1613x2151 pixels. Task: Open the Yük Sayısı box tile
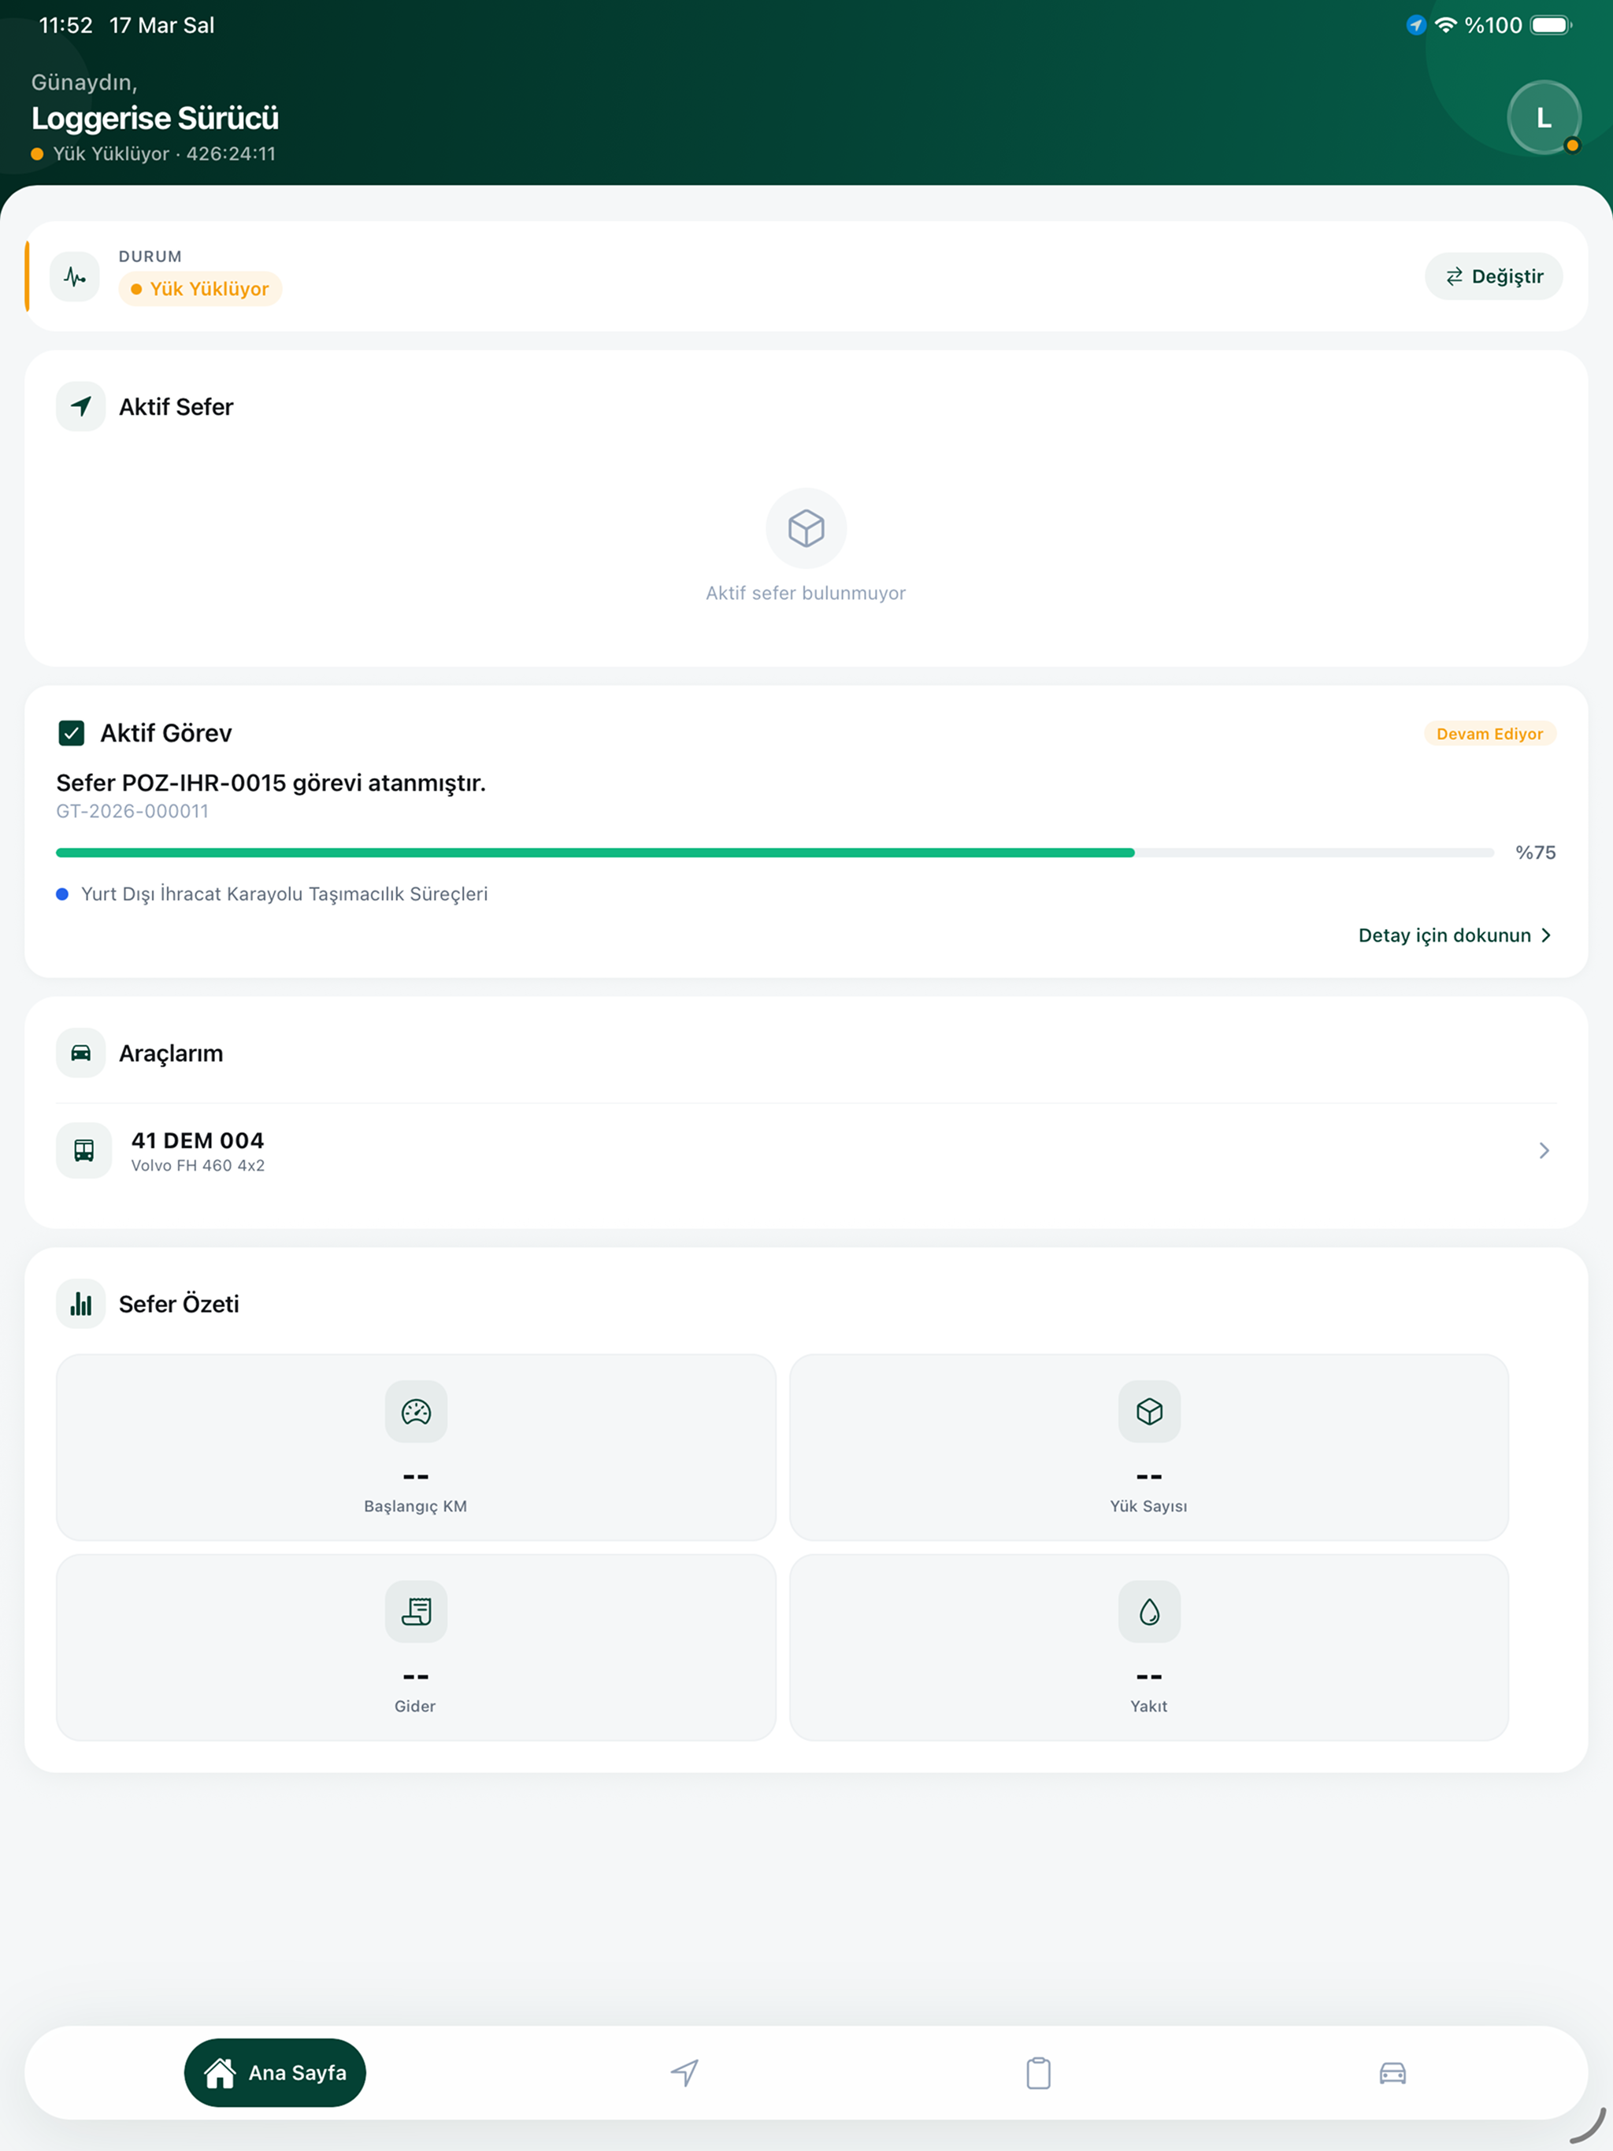(1149, 1447)
